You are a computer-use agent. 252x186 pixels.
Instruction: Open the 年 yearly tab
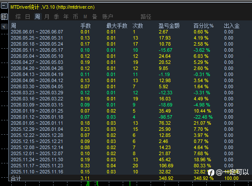[x=66, y=17]
